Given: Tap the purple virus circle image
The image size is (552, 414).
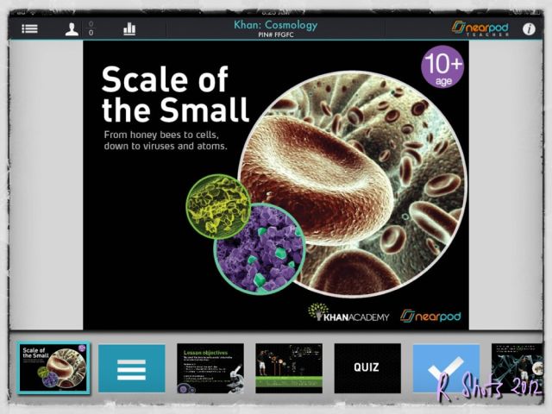Looking at the screenshot, I should pos(259,248).
